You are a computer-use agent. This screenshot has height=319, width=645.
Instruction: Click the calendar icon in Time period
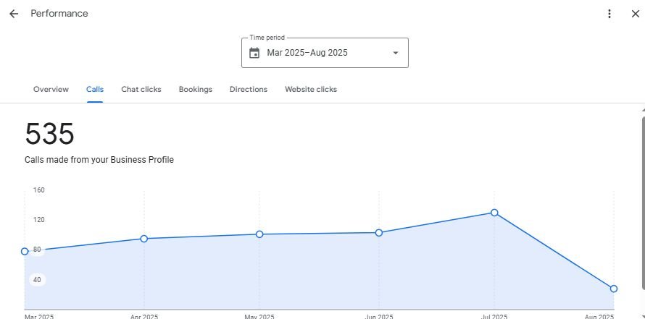[254, 53]
